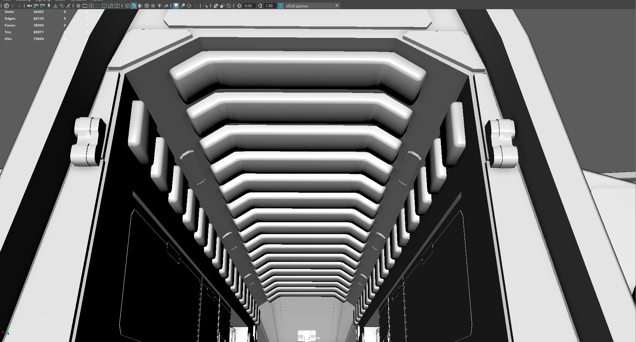Toggle X-Ray Active Components icon

click(222, 6)
